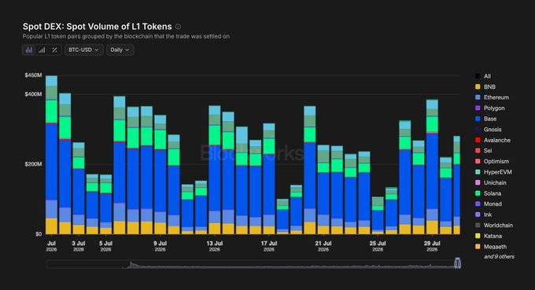Toggle Unichain series in legend
This screenshot has width=535, height=290.
[x=491, y=182]
